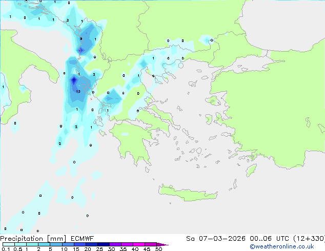Click the 0.5 legend scale label
The image size is (325, 251).
[x=17, y=249]
